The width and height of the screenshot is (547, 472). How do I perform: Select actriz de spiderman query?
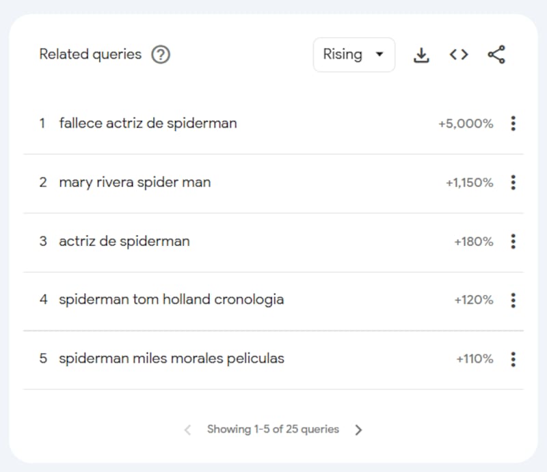tap(124, 241)
